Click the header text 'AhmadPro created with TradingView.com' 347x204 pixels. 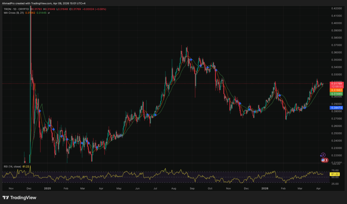click(27, 3)
